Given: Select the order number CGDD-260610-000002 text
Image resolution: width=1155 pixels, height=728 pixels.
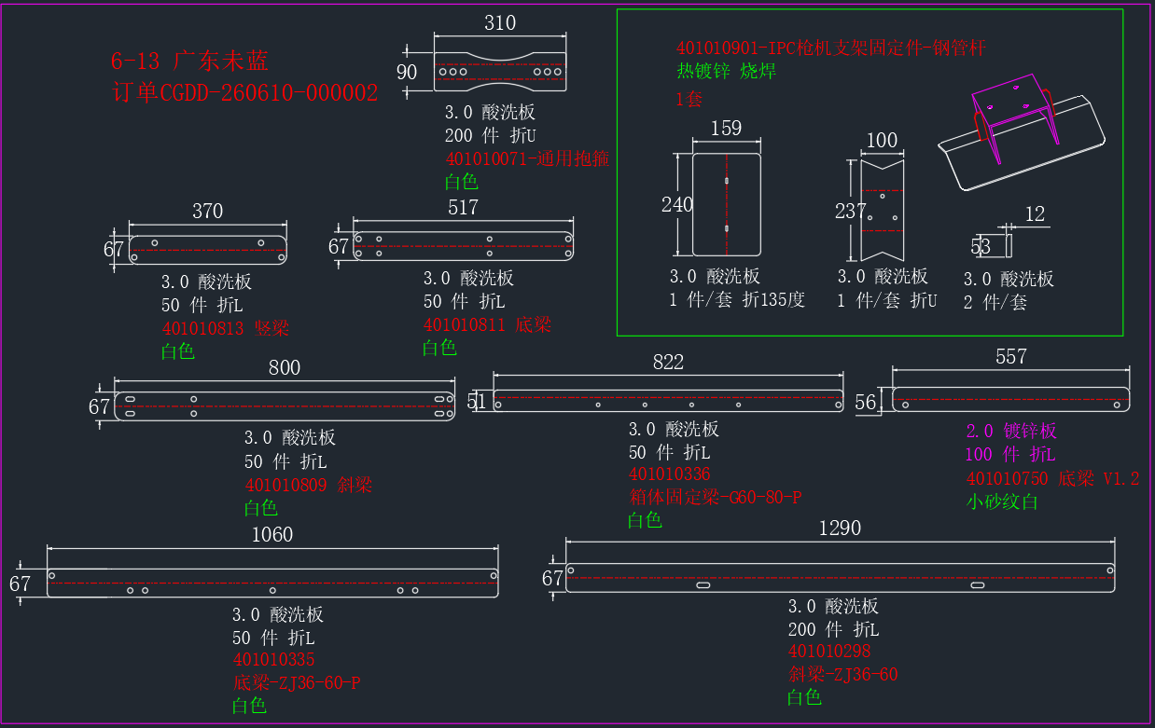Looking at the screenshot, I should point(244,93).
